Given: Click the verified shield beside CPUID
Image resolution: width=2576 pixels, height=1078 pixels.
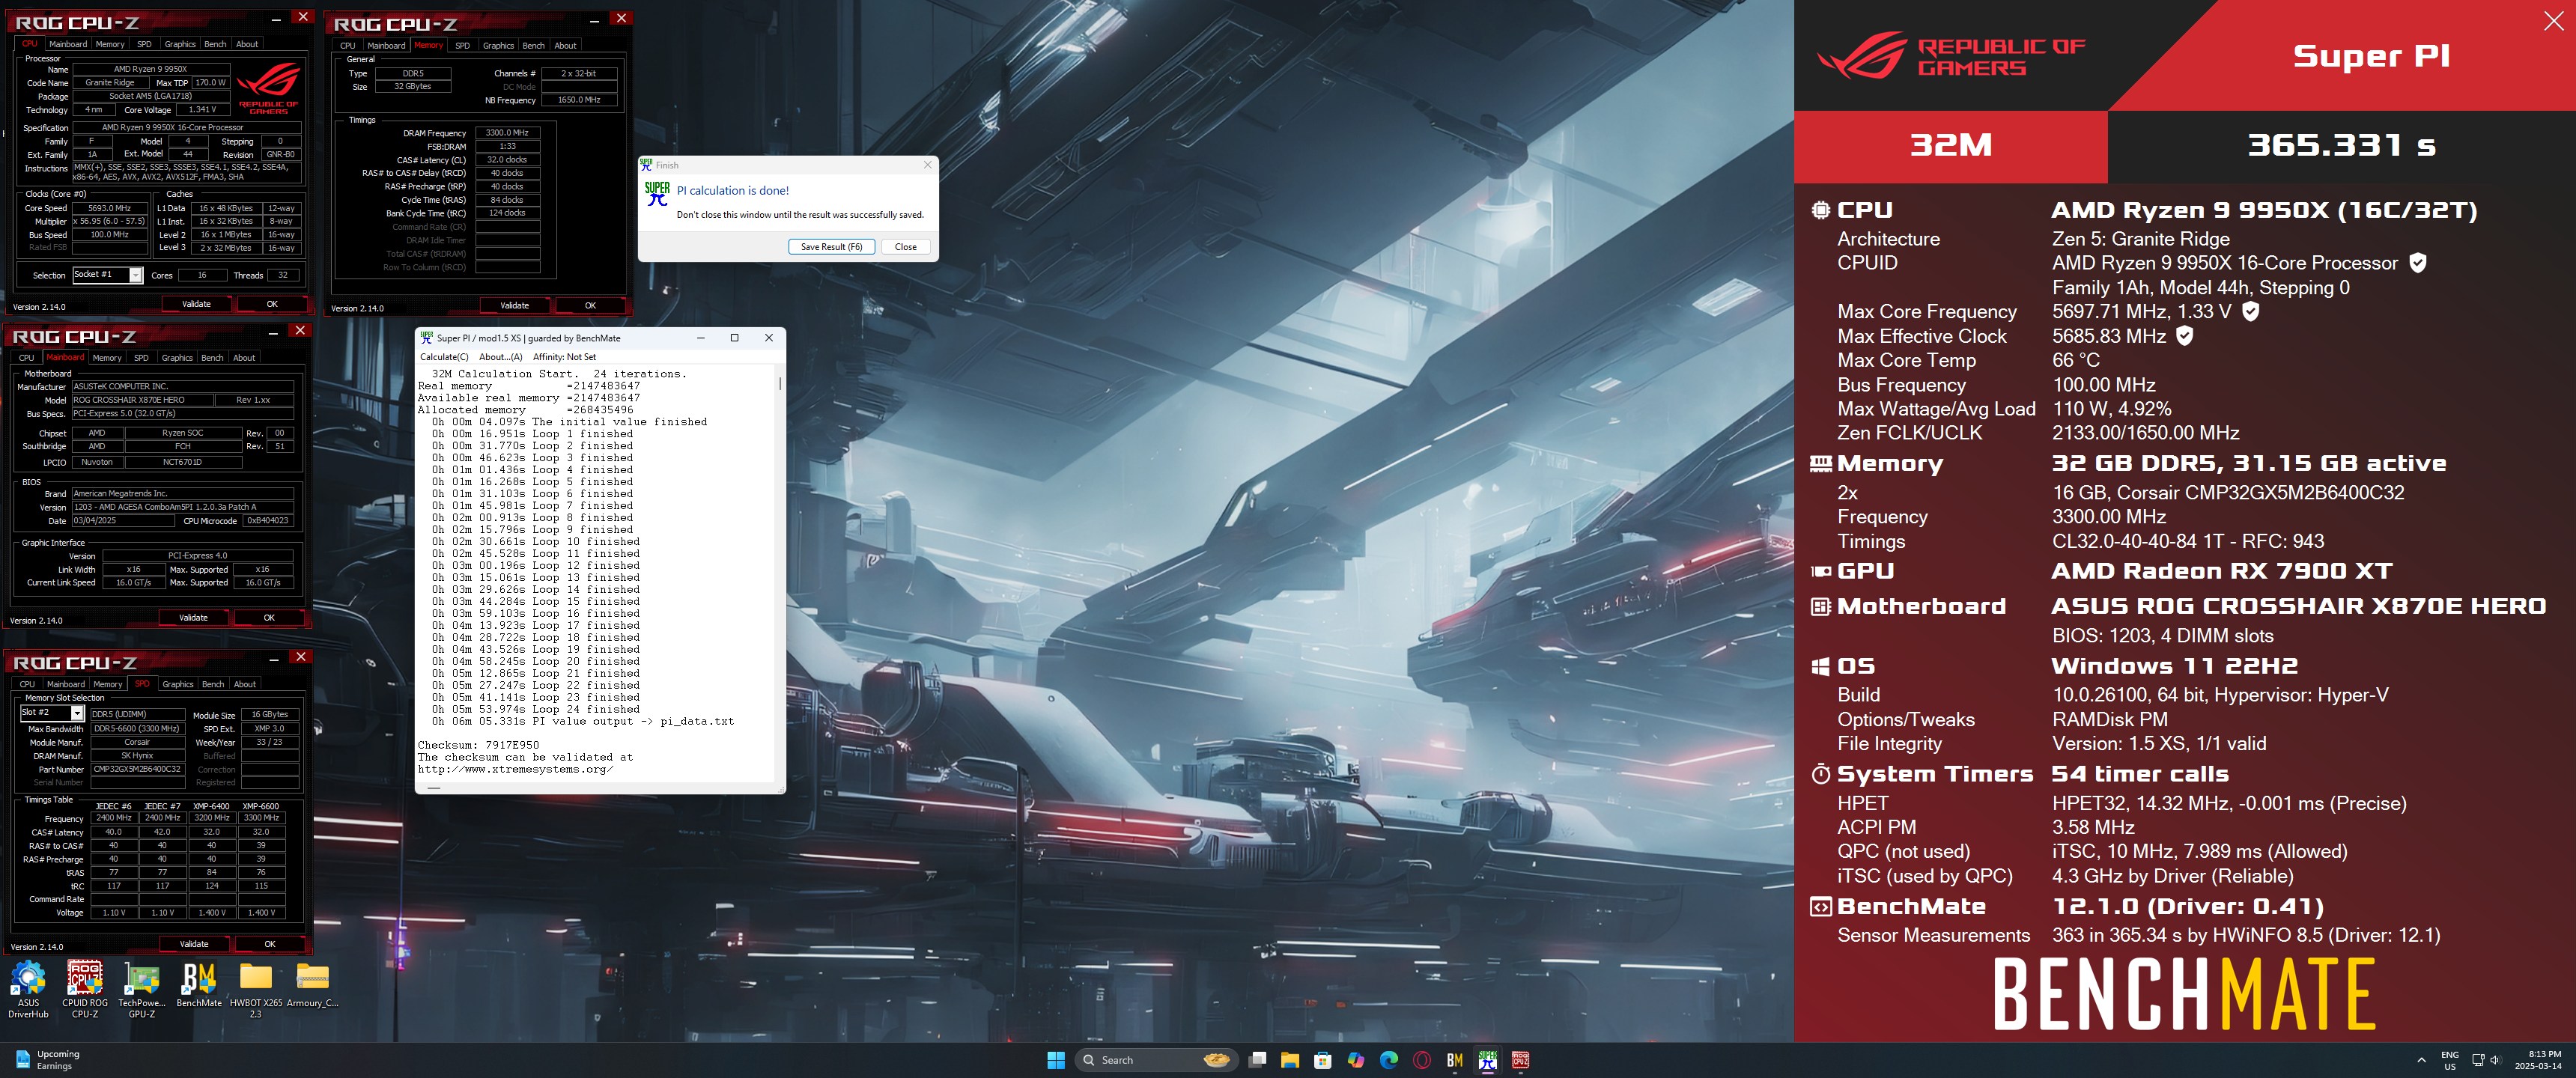Looking at the screenshot, I should [x=2417, y=263].
